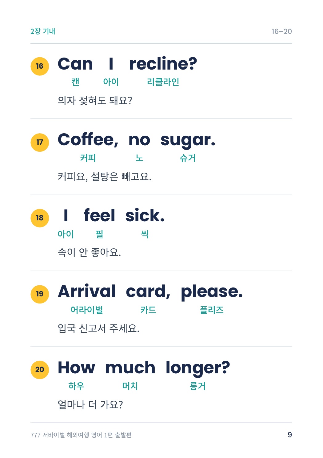Viewport: 323px width, 458px height.
Task: Click the pronunciation text '리클라인'
Action: 163,82
